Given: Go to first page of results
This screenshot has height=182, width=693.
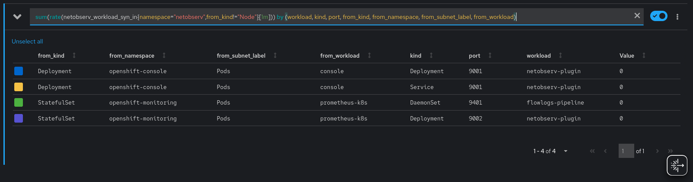Looking at the screenshot, I should (x=592, y=151).
